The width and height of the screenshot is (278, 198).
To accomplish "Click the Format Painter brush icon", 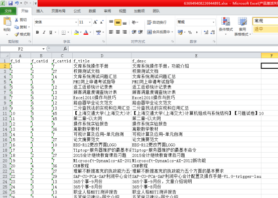I will pyautogui.click(x=17, y=34).
